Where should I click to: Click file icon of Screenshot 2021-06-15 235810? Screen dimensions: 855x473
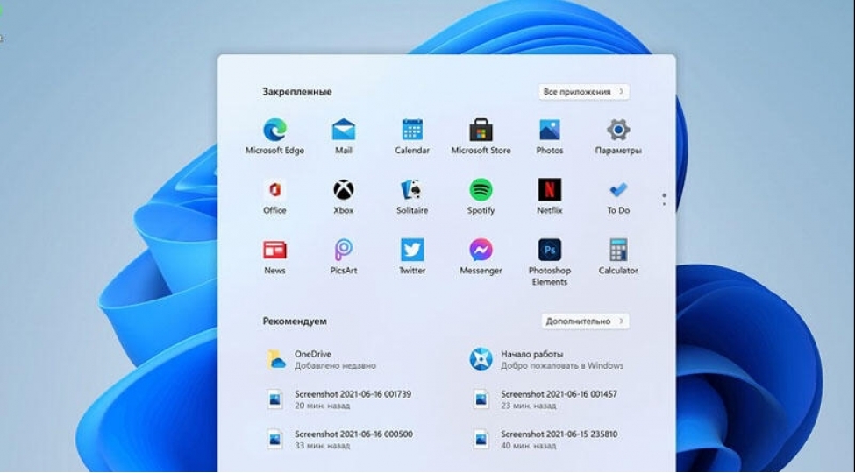coord(481,439)
